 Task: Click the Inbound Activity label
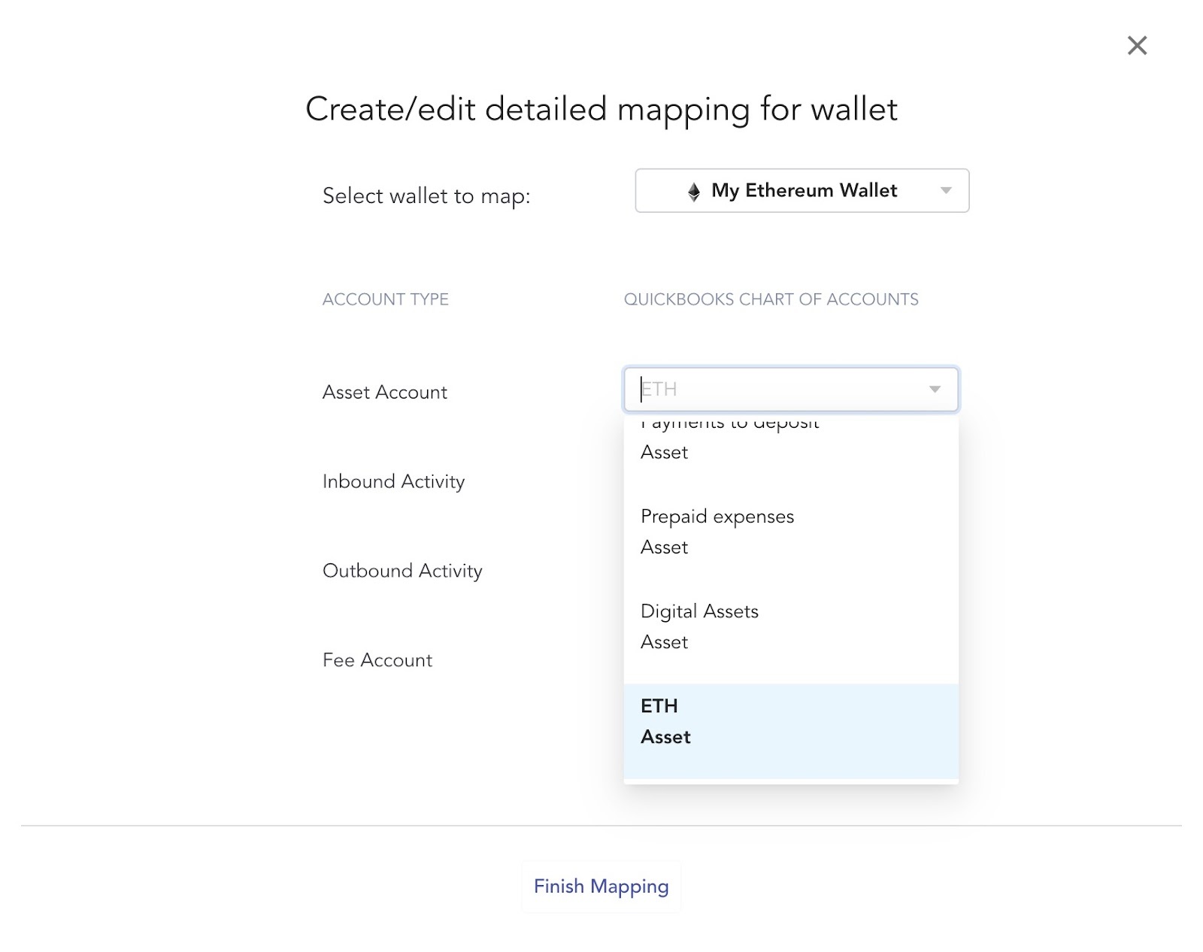click(x=393, y=482)
